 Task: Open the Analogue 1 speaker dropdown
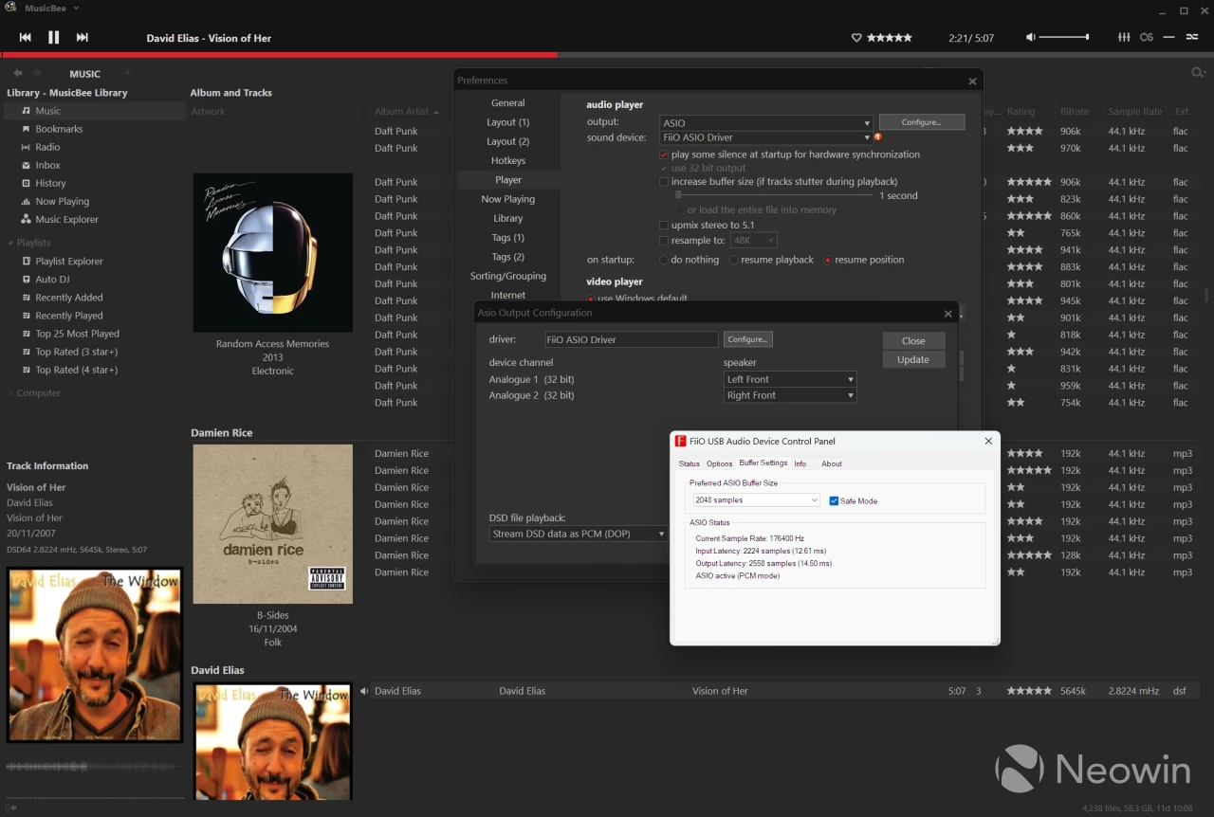click(x=790, y=379)
